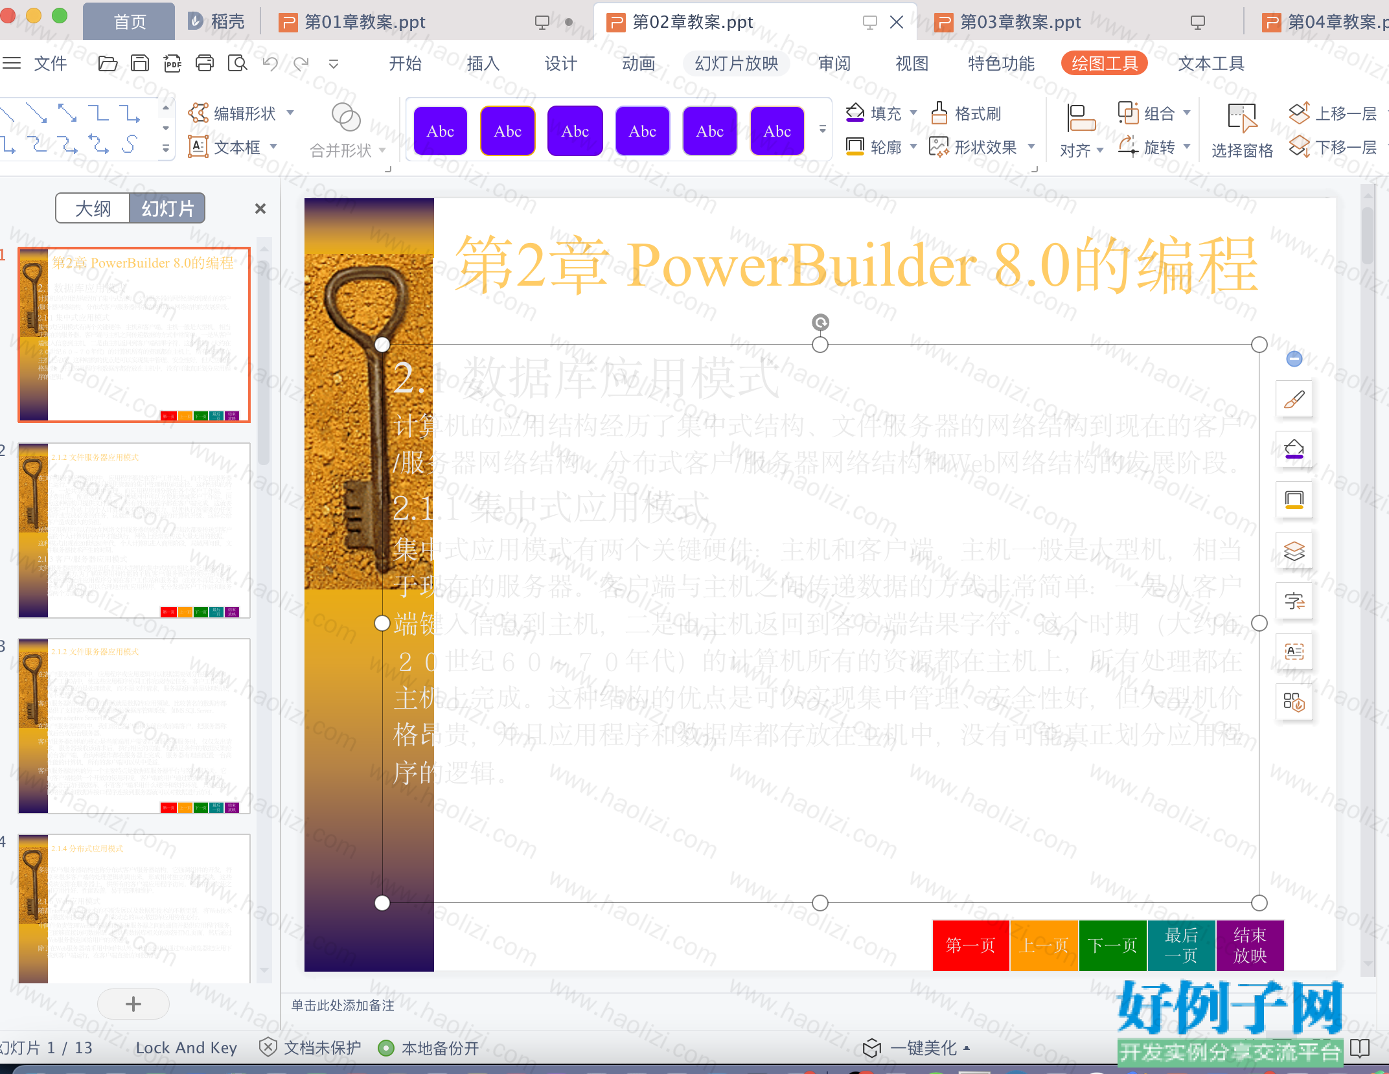This screenshot has height=1074, width=1389.
Task: Switch the slide panel to 幻灯片 view
Action: pyautogui.click(x=167, y=209)
